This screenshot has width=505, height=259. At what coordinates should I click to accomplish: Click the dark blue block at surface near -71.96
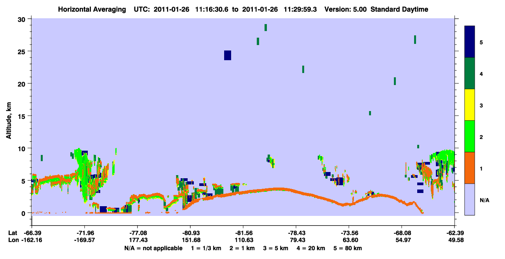tap(103, 209)
